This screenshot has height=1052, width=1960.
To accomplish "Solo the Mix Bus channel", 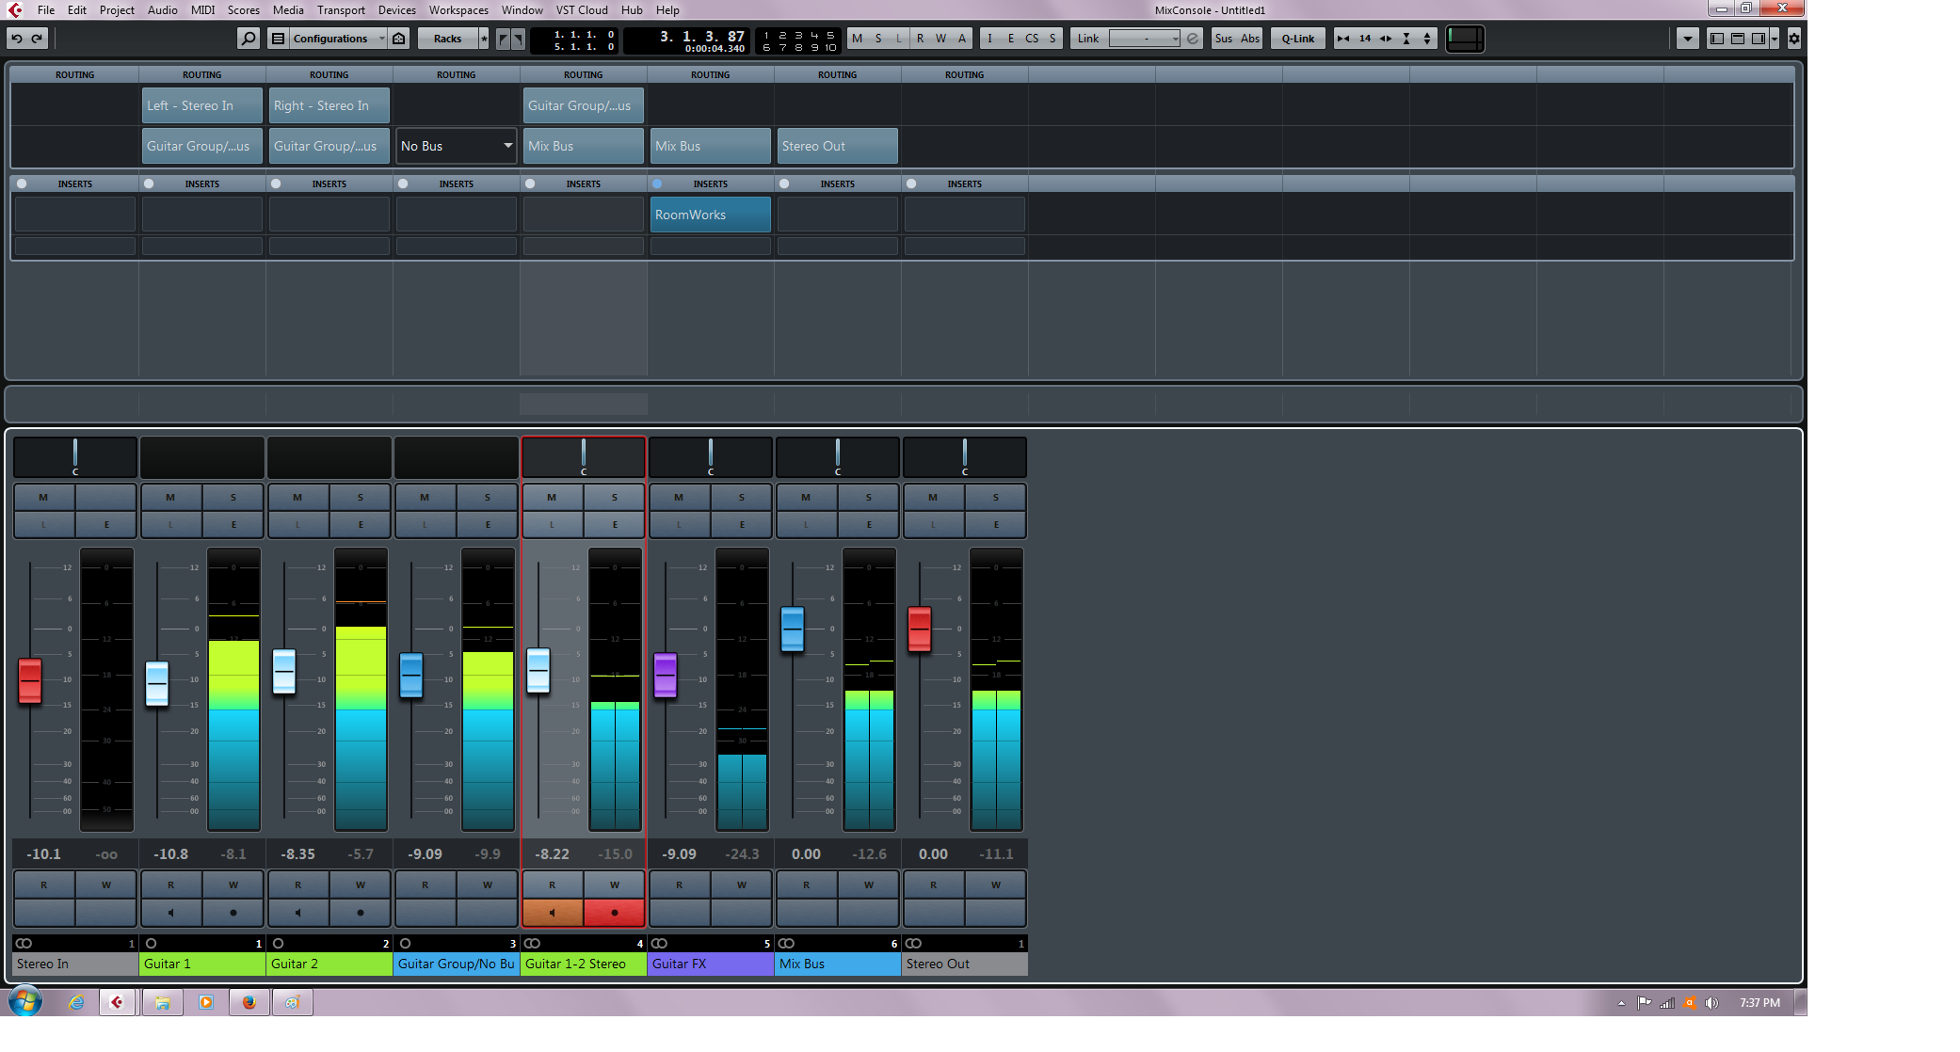I will click(x=869, y=497).
